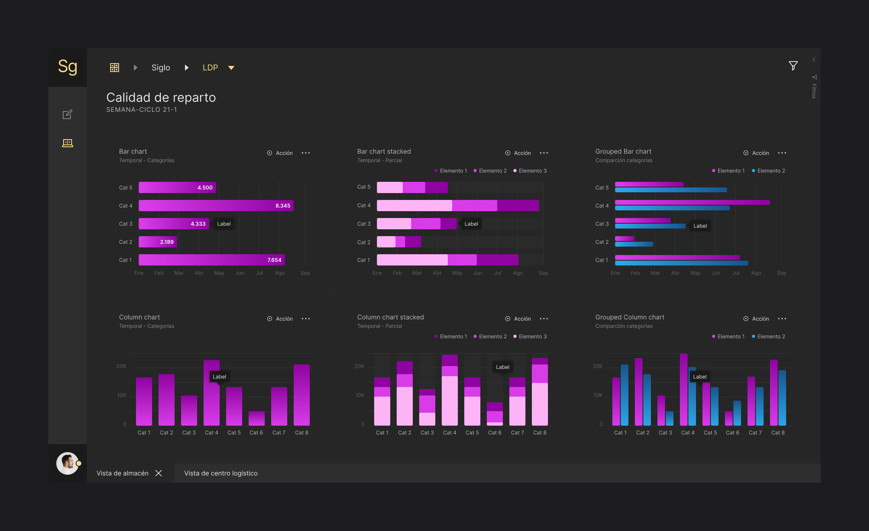Click the Cat 3 bar showing 4.333
Image resolution: width=869 pixels, height=531 pixels.
point(174,224)
